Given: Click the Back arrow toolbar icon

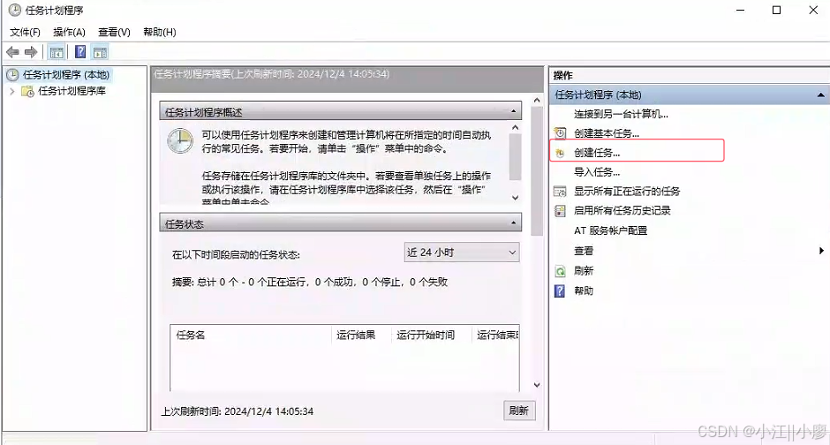Looking at the screenshot, I should coord(12,52).
